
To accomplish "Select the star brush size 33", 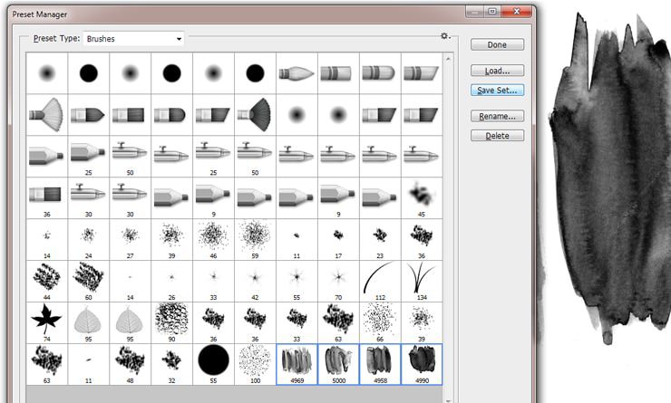I will pyautogui.click(x=213, y=282).
